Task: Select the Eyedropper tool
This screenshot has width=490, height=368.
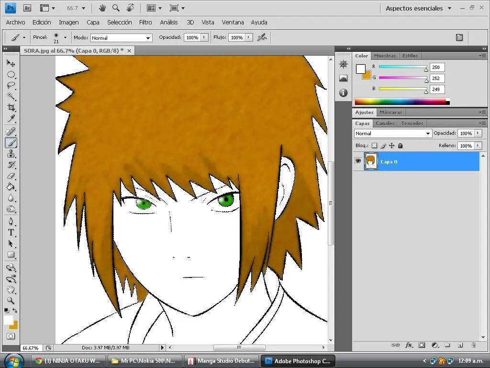Action: tap(11, 119)
